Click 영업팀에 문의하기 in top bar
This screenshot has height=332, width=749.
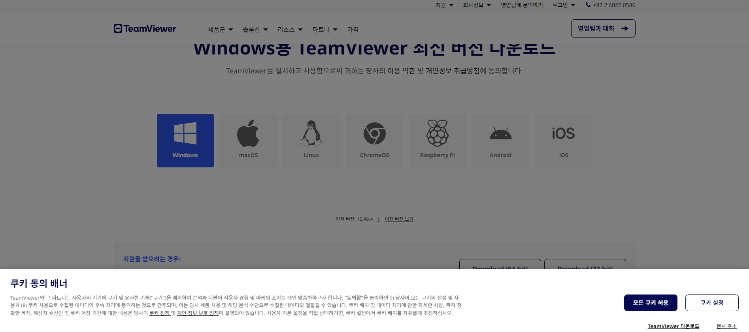click(x=522, y=5)
